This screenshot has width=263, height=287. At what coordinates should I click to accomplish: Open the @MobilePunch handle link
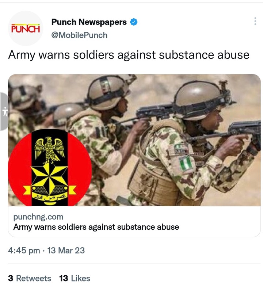point(79,35)
